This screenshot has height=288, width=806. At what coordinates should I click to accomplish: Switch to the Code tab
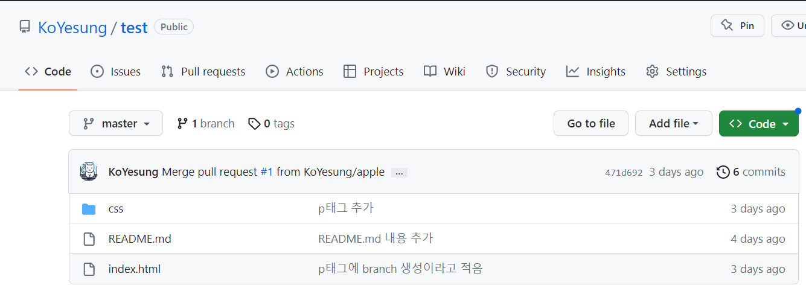tap(48, 71)
